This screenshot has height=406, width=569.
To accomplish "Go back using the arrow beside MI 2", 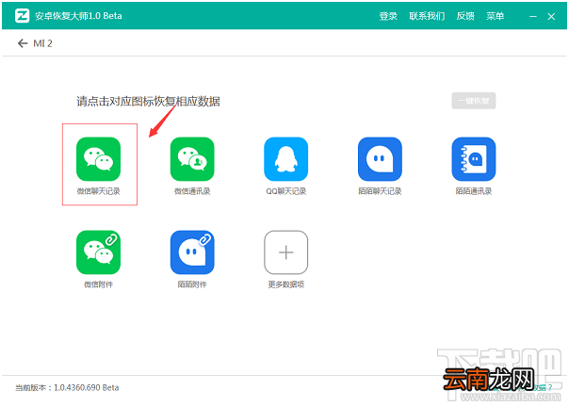I will (x=23, y=43).
